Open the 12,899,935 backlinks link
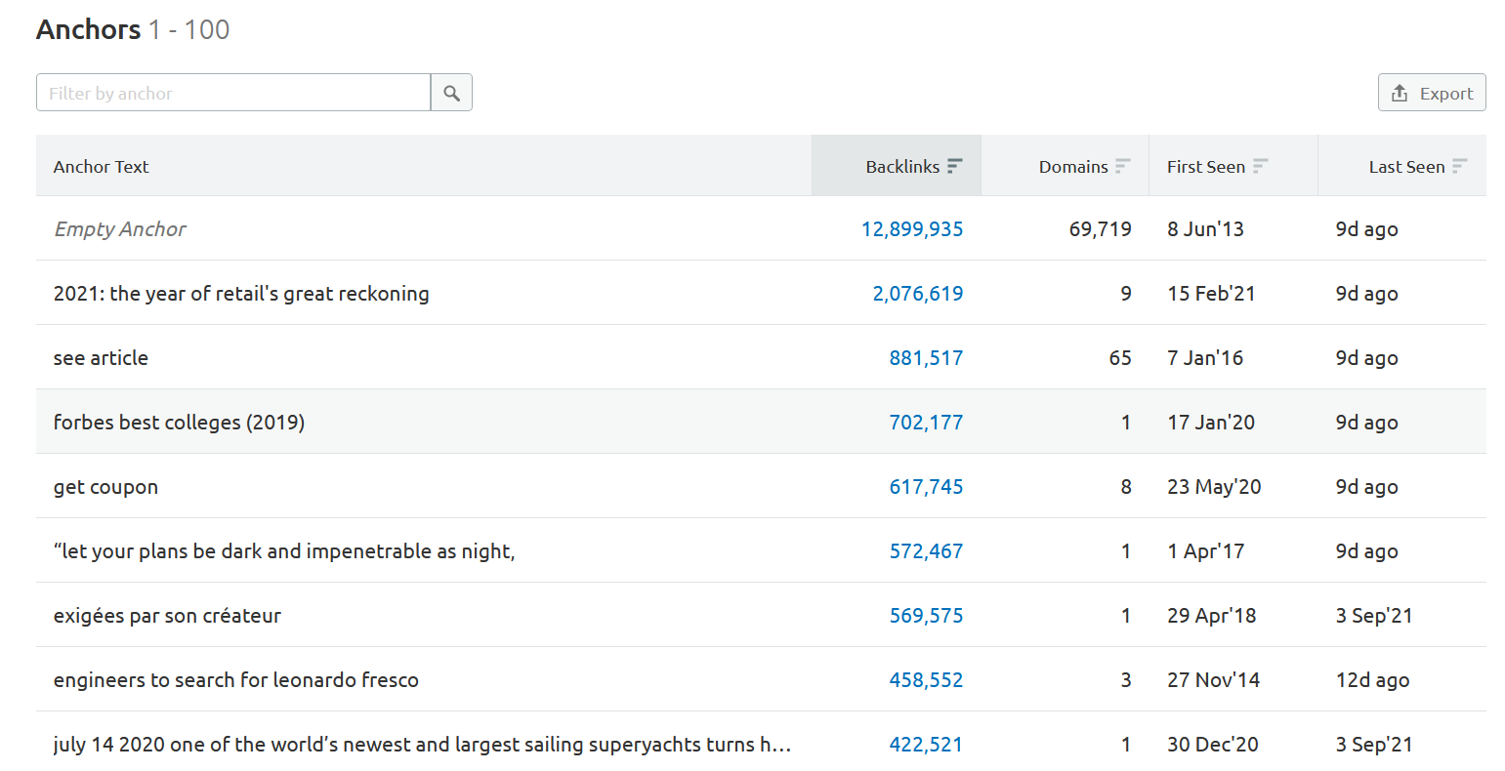The image size is (1505, 771). click(911, 229)
